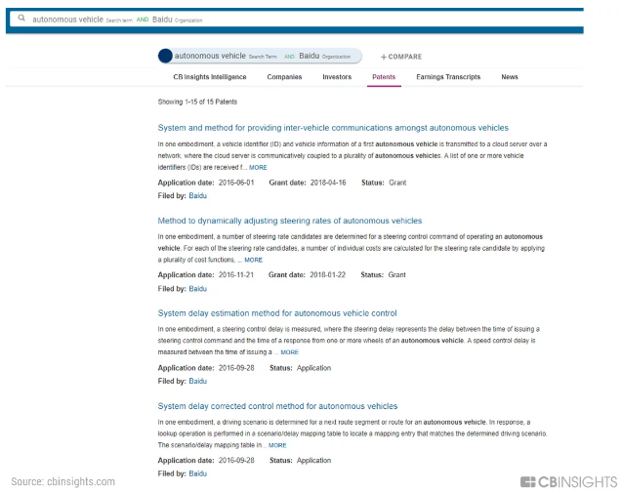
Task: Expand MORE on inter-vehicle communications abstract
Action: pos(258,167)
